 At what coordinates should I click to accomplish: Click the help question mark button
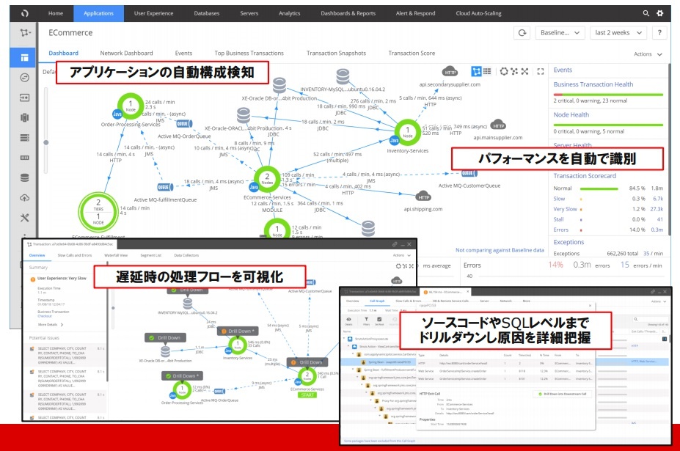tap(659, 33)
